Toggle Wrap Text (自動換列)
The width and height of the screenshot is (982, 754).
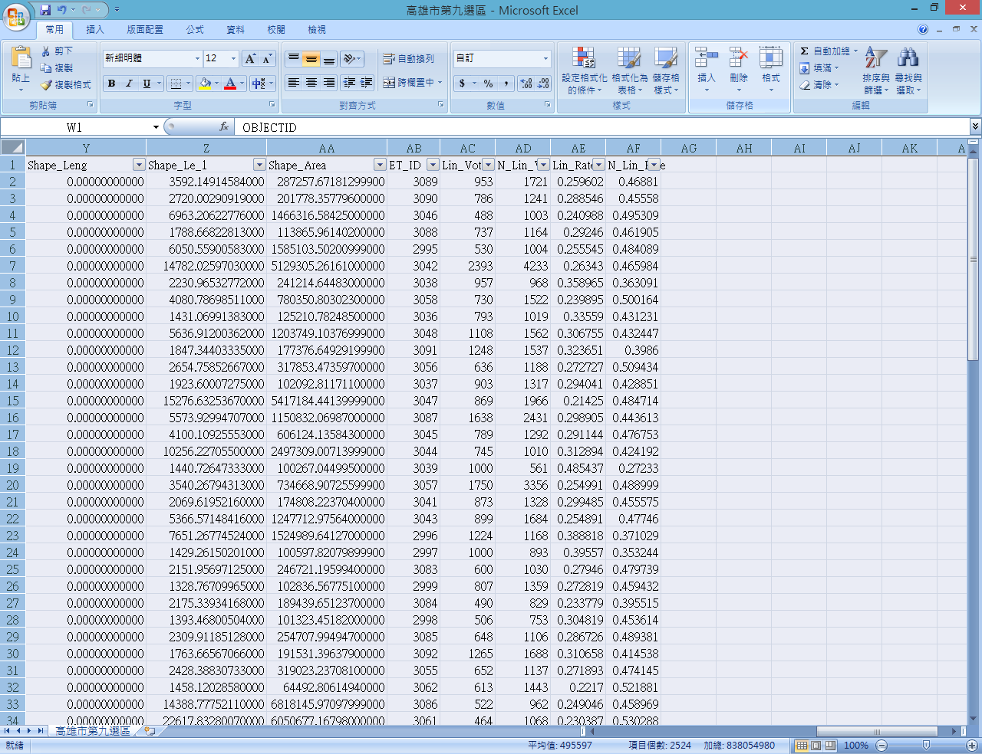click(x=409, y=59)
